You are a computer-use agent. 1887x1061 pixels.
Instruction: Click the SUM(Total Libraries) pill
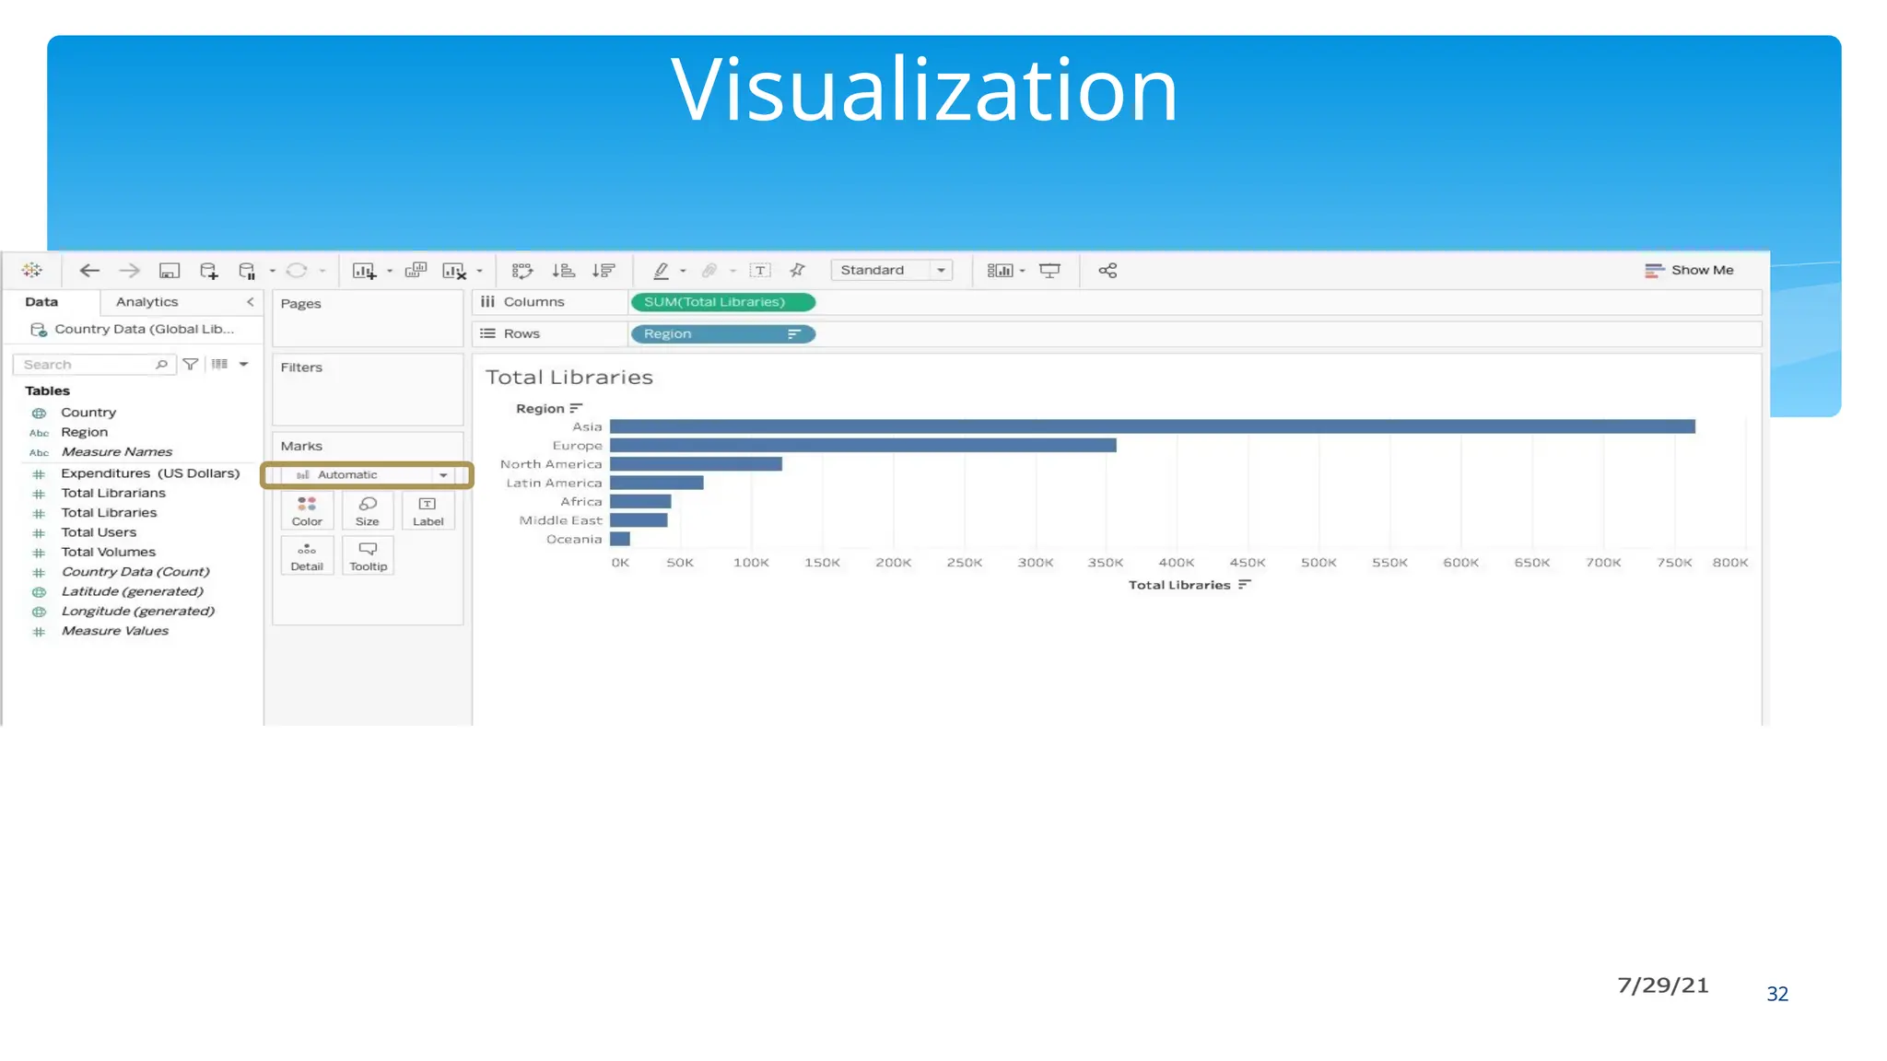[x=723, y=302]
